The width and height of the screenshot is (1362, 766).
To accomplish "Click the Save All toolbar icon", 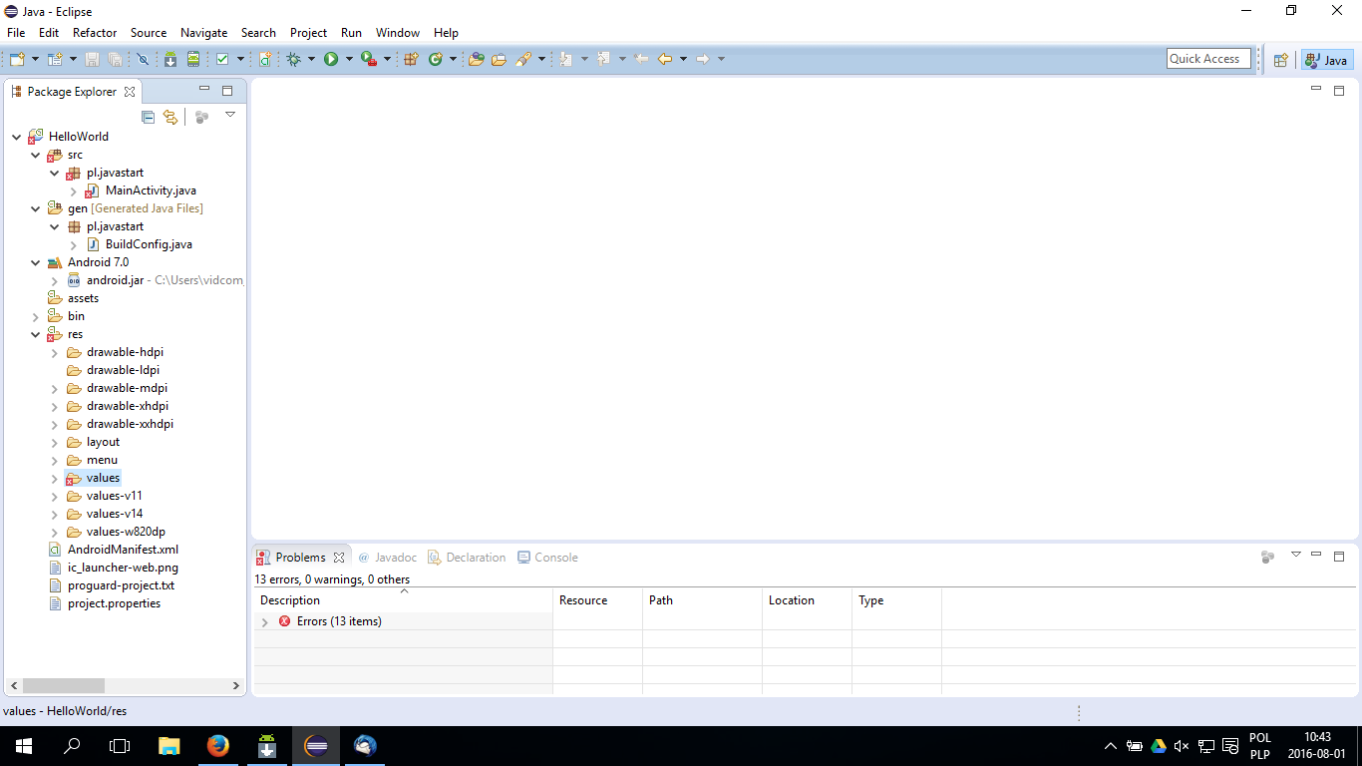I will 115,59.
